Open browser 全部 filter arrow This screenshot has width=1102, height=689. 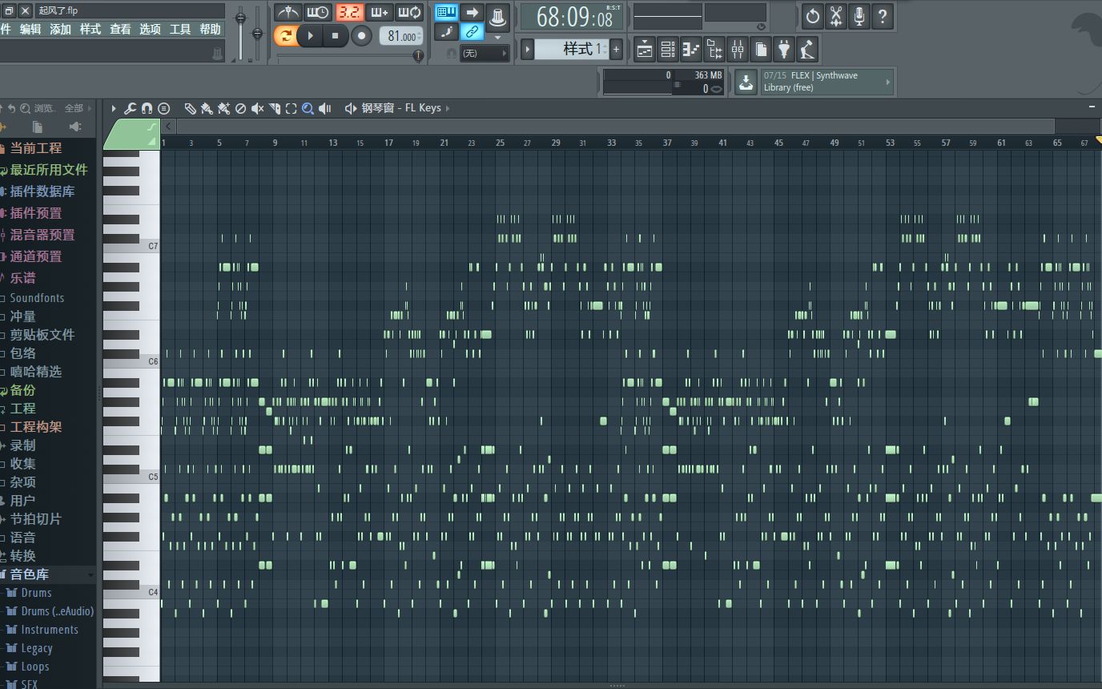tap(90, 108)
